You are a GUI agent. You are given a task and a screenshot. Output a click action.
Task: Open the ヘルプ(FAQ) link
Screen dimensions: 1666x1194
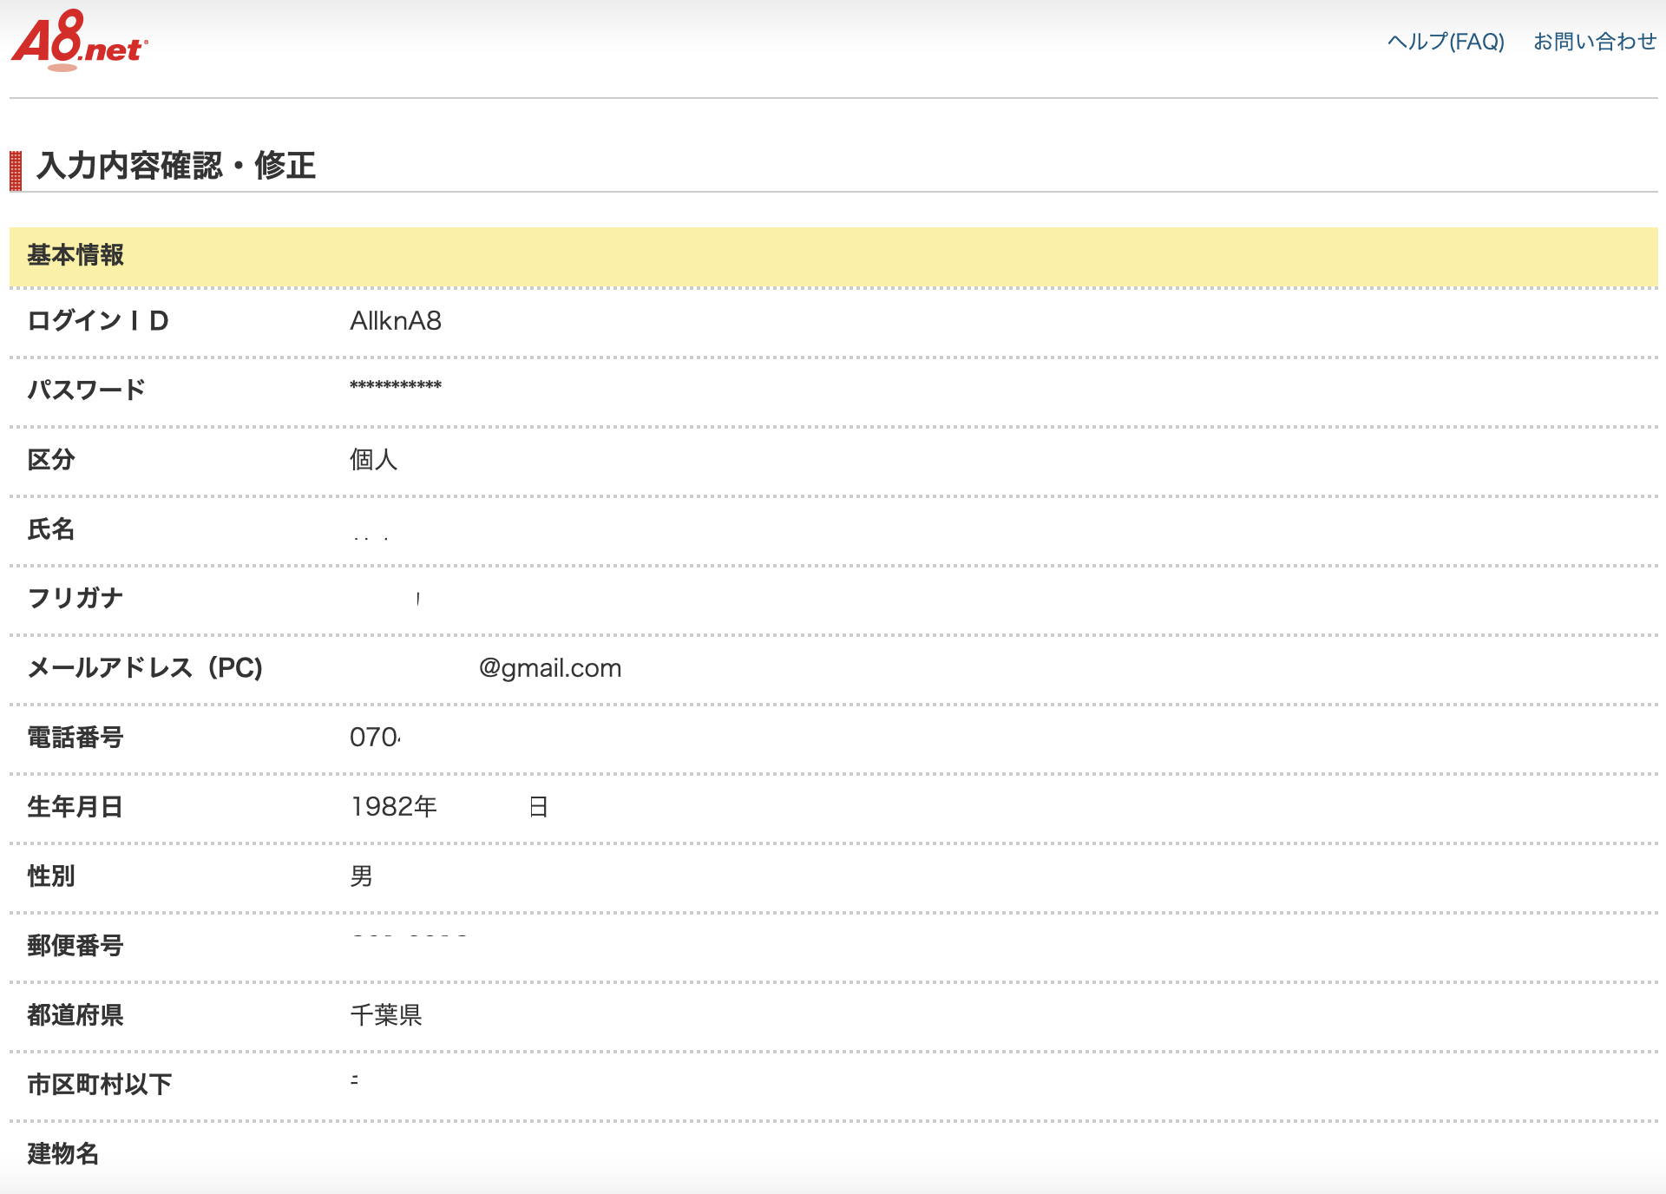1446,42
